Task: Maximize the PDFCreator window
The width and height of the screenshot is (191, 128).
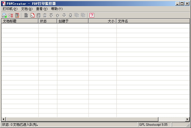Action: pos(182,4)
